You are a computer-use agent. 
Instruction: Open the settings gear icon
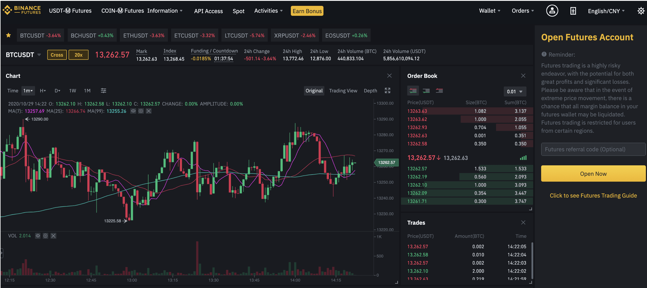click(x=641, y=11)
